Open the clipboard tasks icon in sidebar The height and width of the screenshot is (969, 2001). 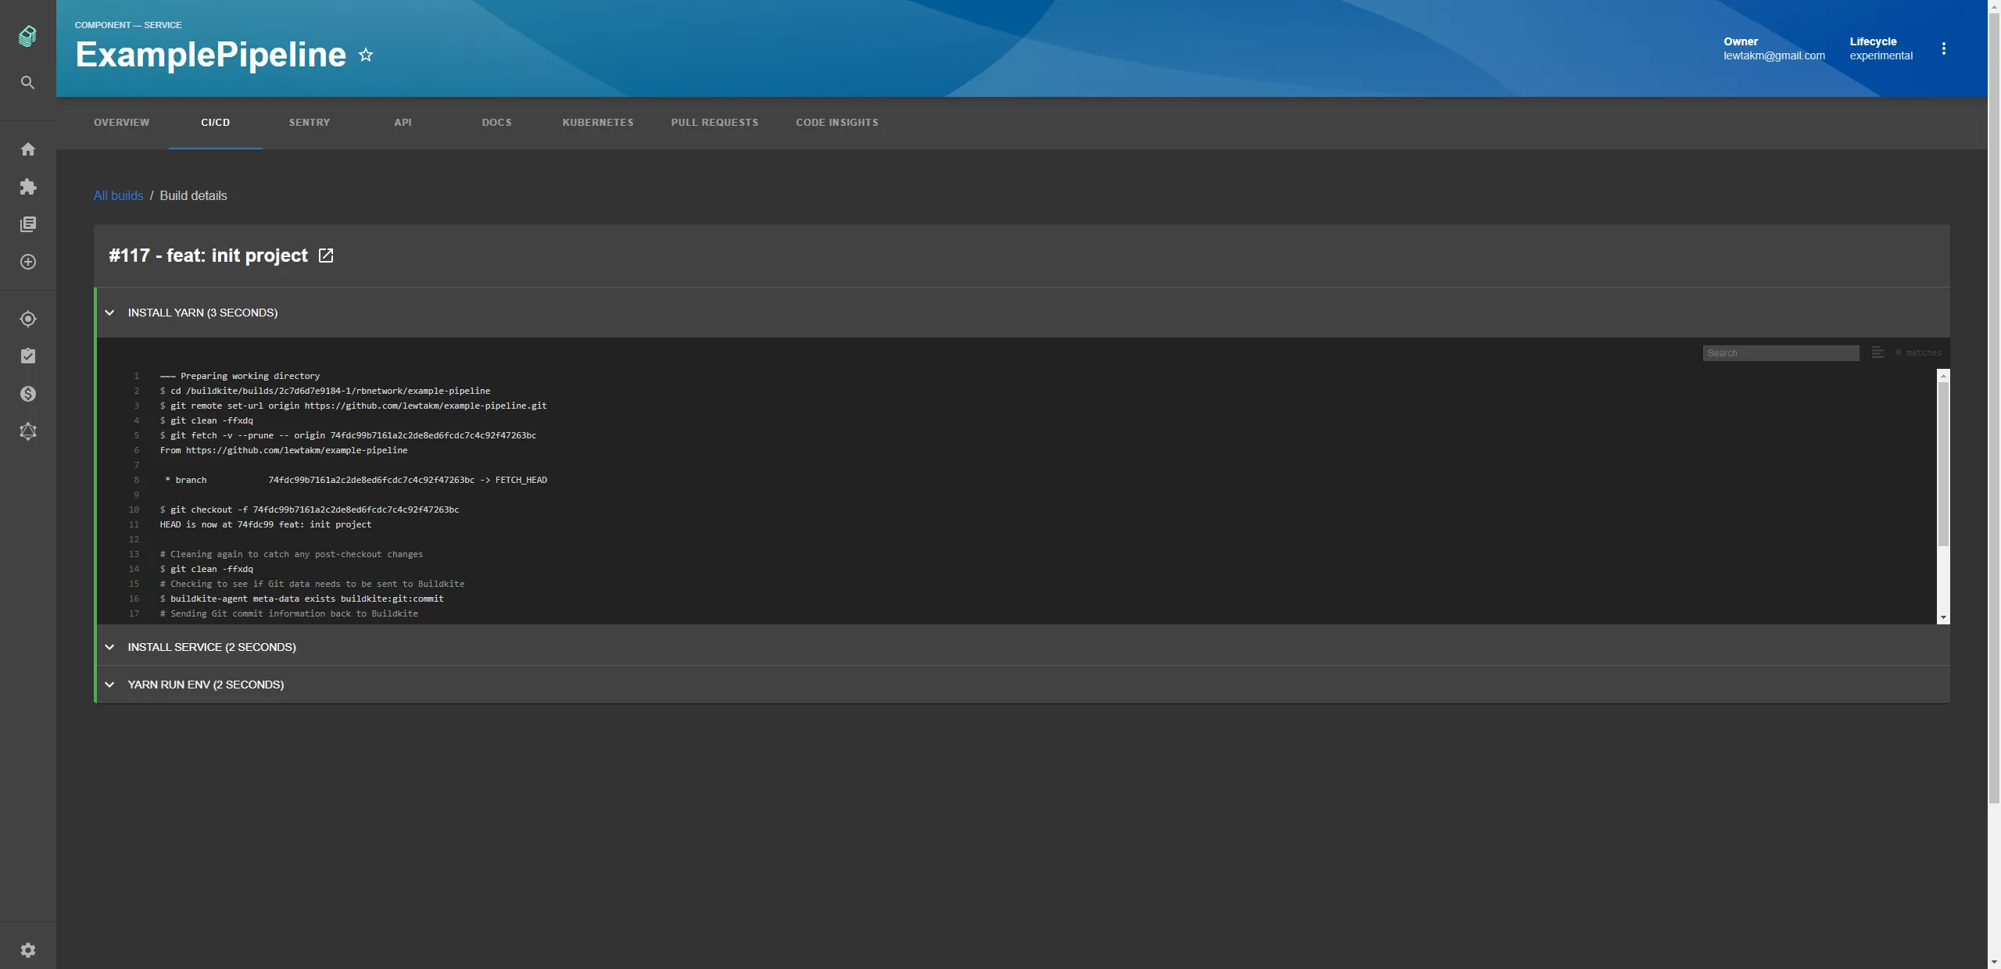(28, 356)
